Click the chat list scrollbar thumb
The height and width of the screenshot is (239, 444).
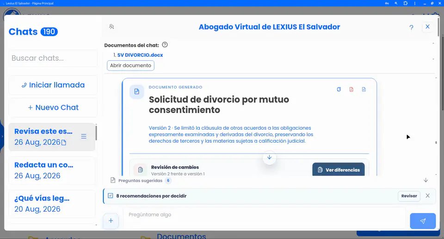click(x=96, y=132)
